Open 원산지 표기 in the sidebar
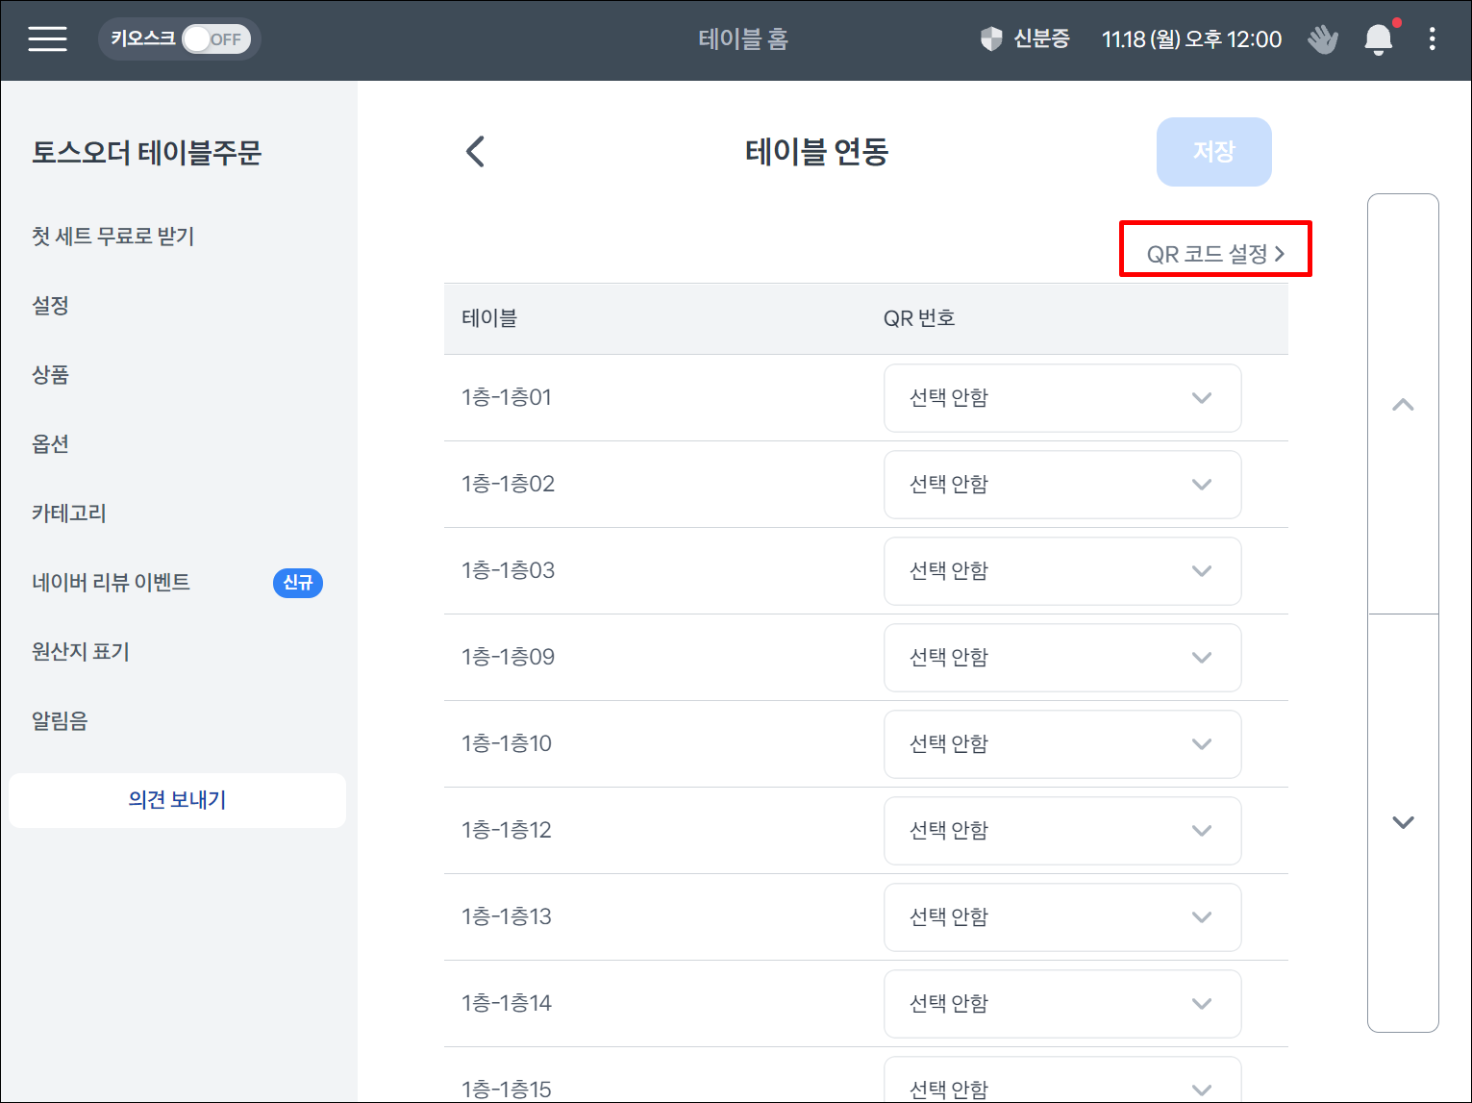Viewport: 1472px width, 1103px height. point(81,652)
